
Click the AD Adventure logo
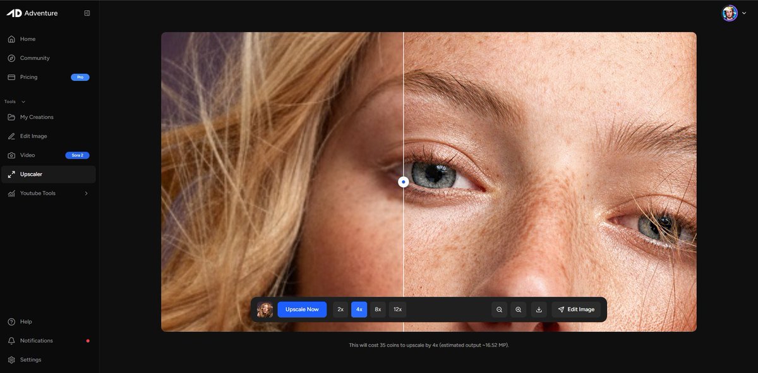(32, 13)
